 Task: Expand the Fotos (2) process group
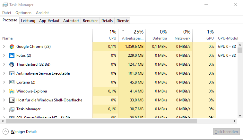[4, 55]
